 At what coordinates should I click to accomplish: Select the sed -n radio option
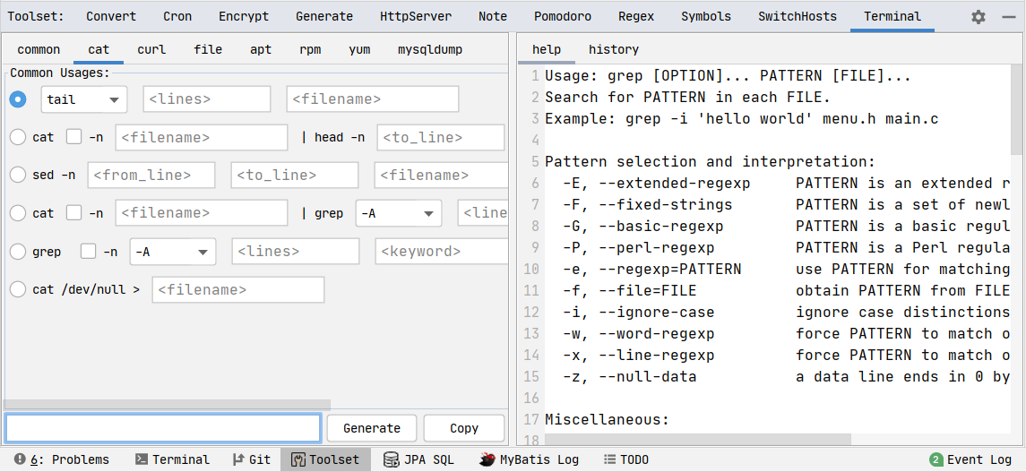pyautogui.click(x=18, y=176)
